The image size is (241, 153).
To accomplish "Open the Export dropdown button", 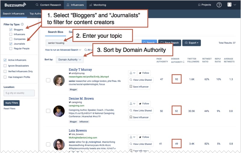I will pos(192,43).
